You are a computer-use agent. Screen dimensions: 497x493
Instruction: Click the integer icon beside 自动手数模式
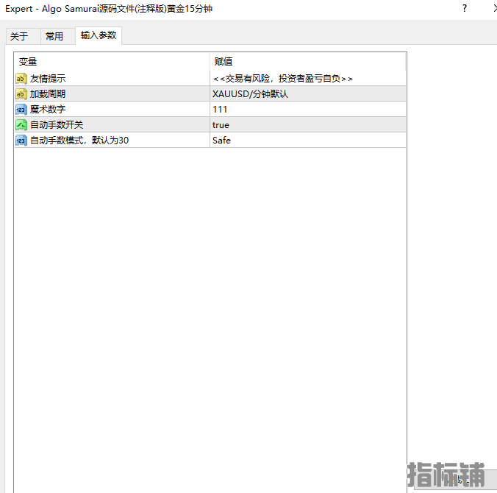pos(21,141)
